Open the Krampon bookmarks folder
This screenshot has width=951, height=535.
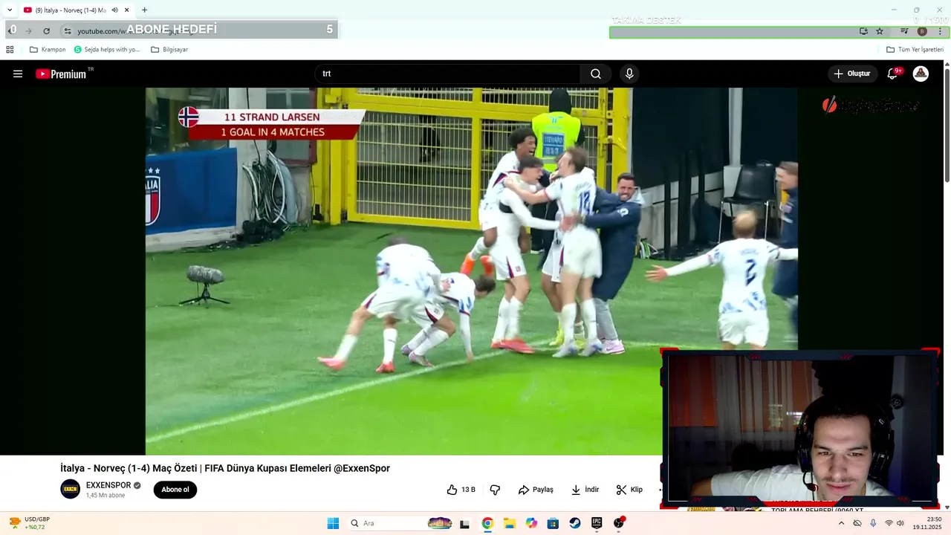coord(48,50)
